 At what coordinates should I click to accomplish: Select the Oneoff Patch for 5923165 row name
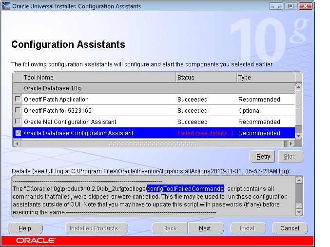click(x=58, y=111)
